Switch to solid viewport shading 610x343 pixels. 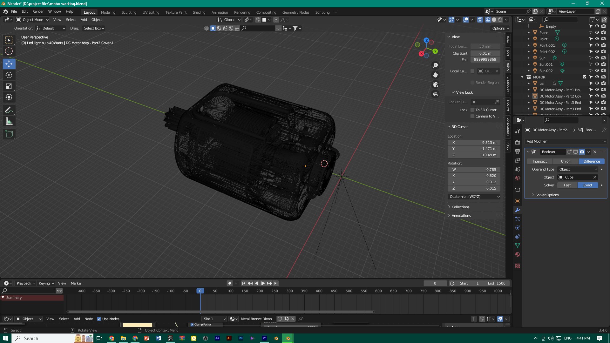point(494,20)
